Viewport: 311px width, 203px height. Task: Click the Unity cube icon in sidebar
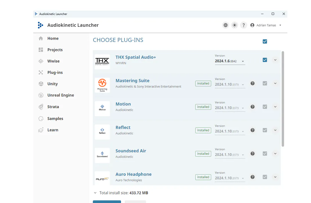(41, 84)
